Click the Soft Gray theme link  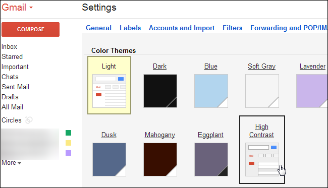pos(262,66)
